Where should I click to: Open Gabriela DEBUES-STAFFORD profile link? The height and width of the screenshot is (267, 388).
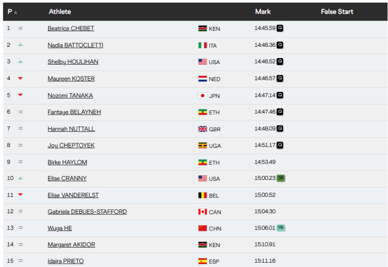pos(87,212)
